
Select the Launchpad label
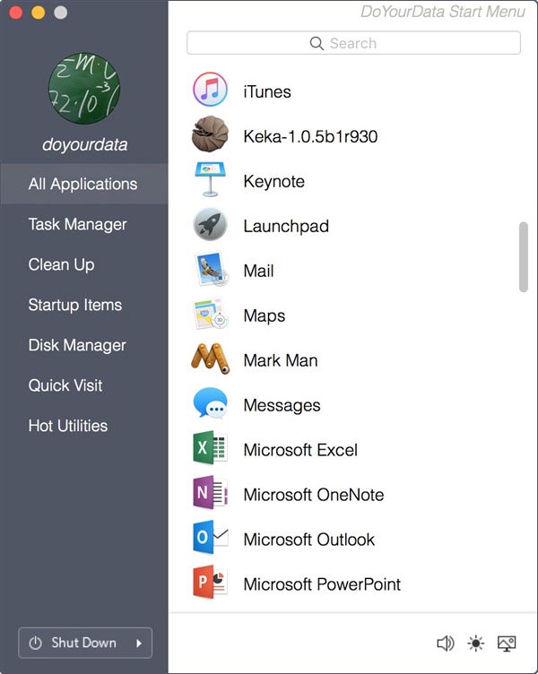tap(286, 226)
